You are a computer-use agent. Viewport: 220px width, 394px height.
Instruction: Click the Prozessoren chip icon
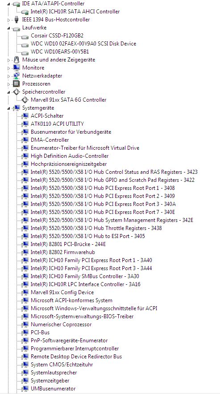click(17, 84)
